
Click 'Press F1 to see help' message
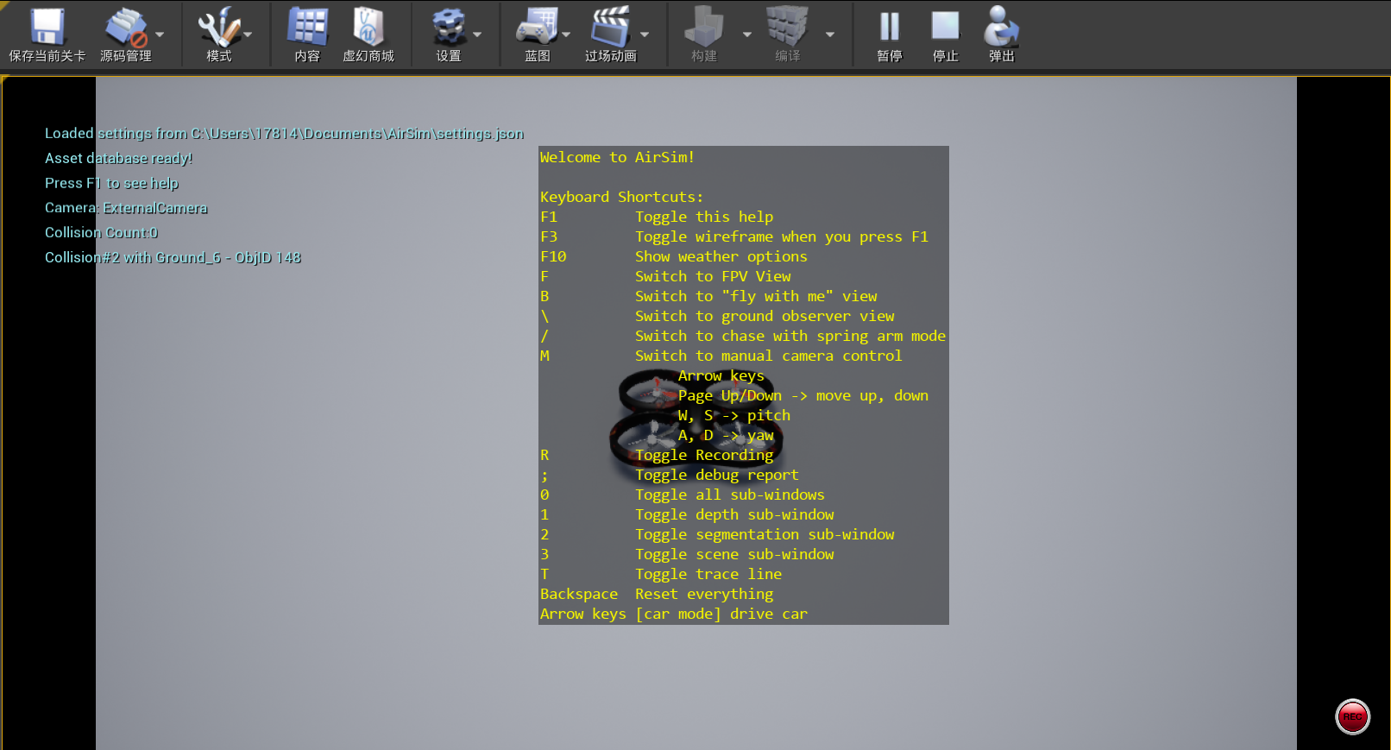pyautogui.click(x=111, y=183)
